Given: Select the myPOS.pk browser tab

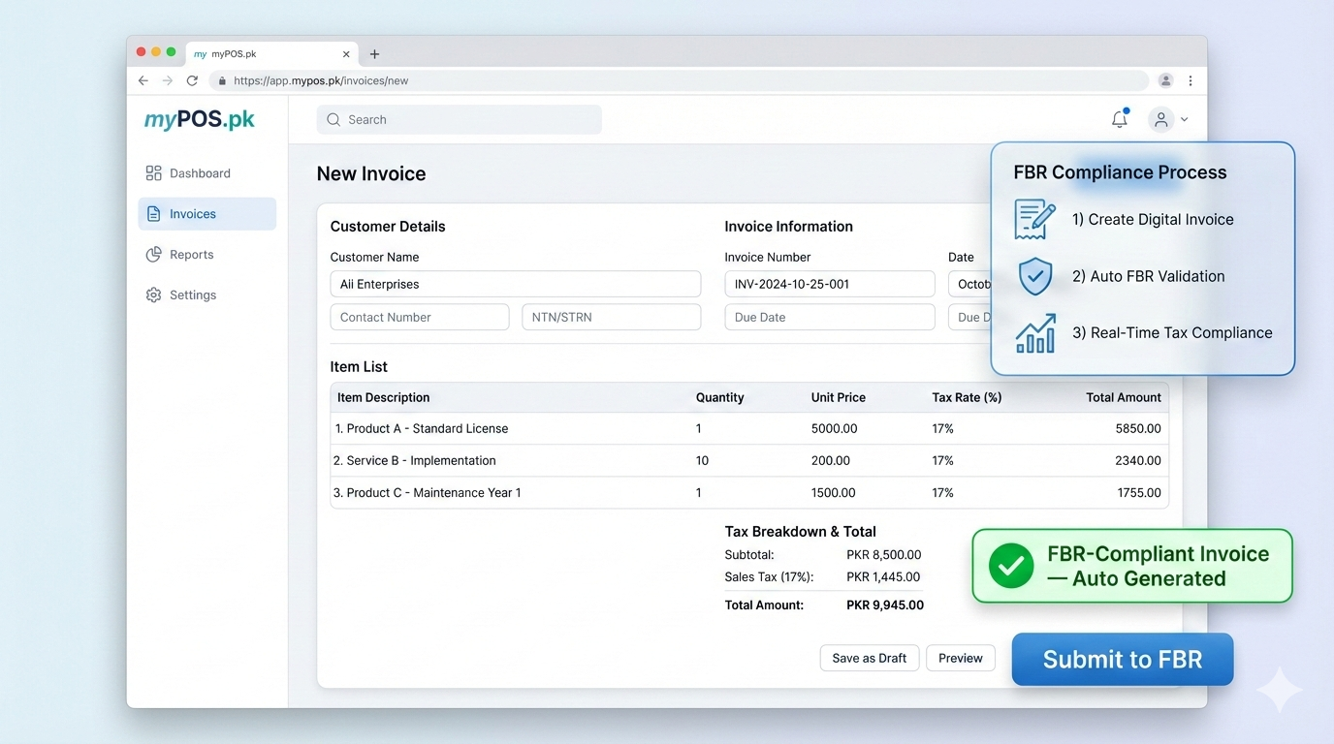Looking at the screenshot, I should [x=272, y=54].
